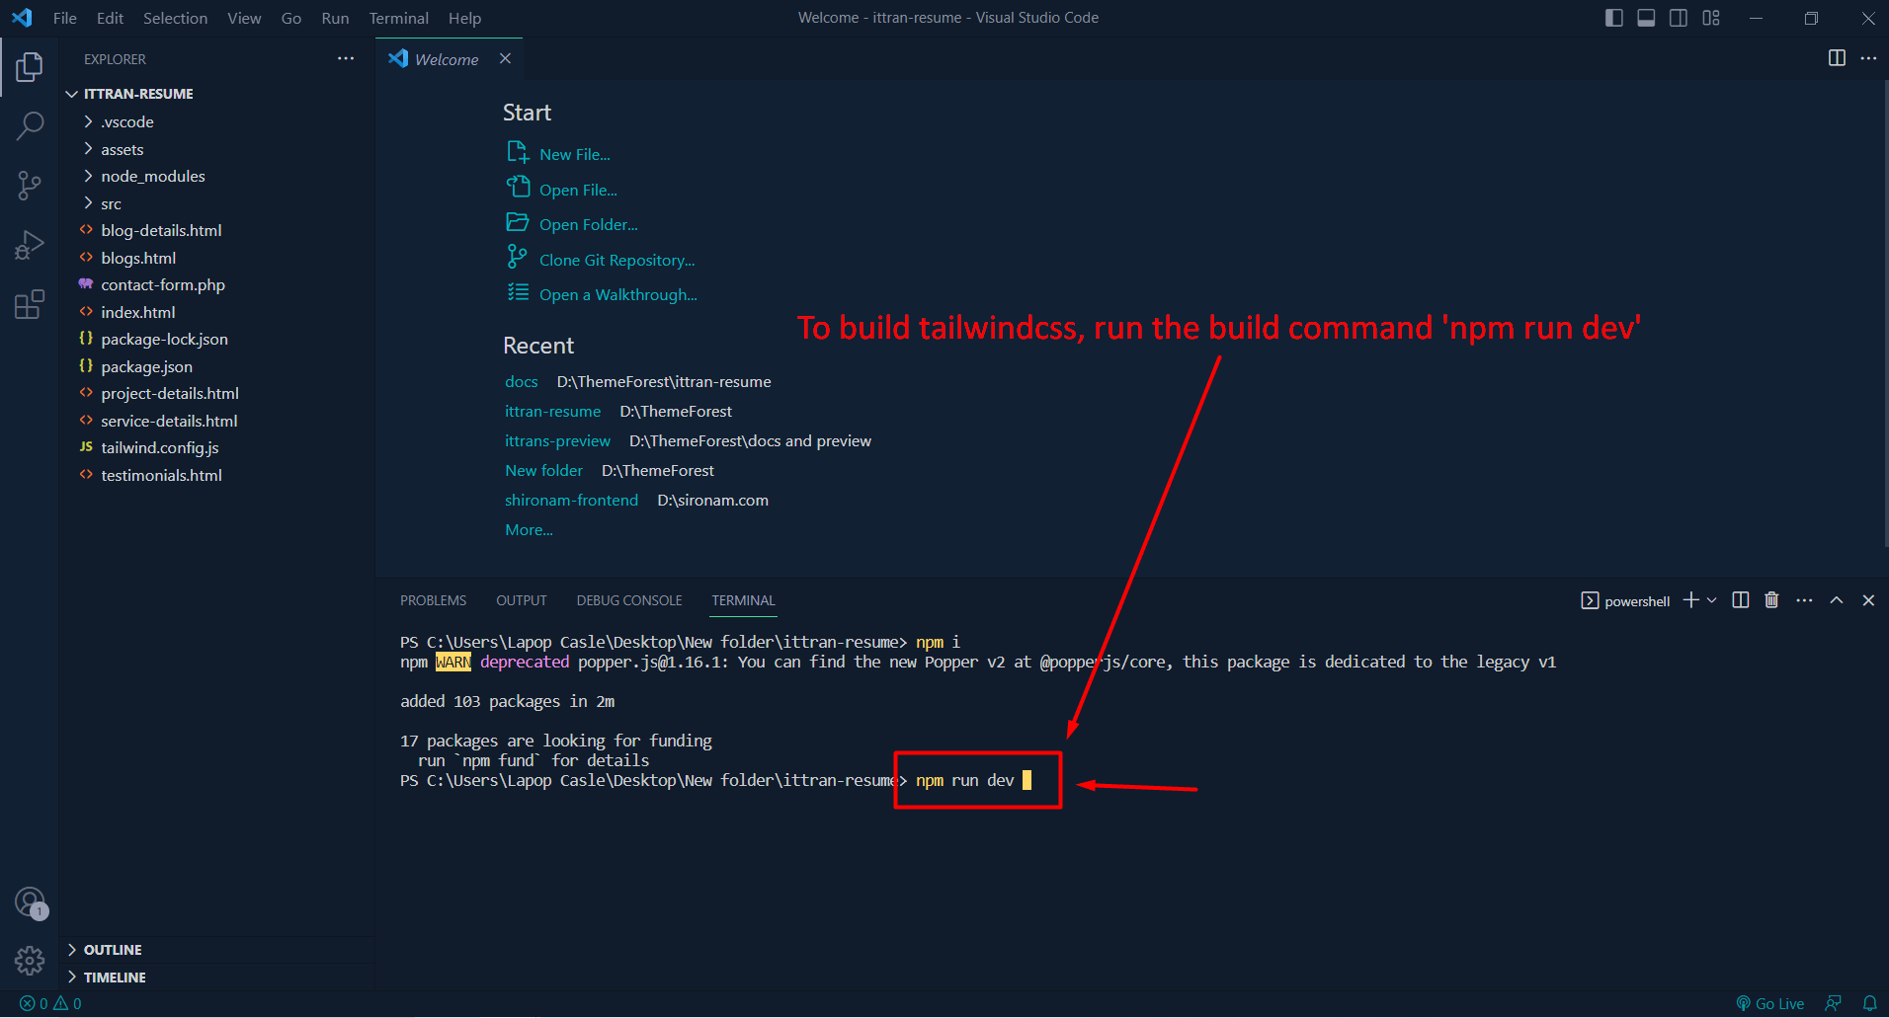Open blogs.html file
The width and height of the screenshot is (1889, 1018).
pos(217,258)
